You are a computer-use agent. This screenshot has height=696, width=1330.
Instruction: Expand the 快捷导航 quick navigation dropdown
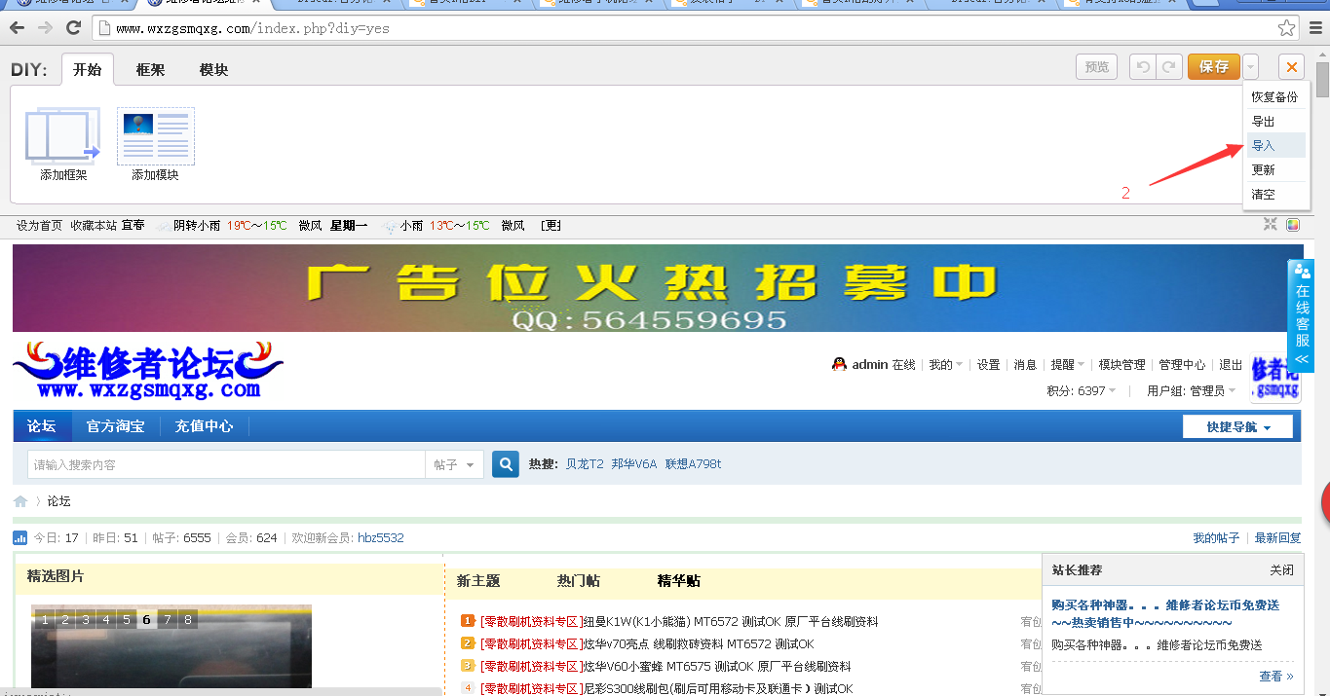pyautogui.click(x=1236, y=427)
